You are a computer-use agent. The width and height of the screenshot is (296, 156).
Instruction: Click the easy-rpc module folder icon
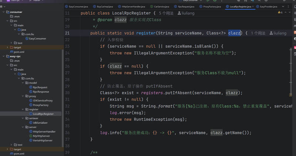pyautogui.click(x=8, y=56)
